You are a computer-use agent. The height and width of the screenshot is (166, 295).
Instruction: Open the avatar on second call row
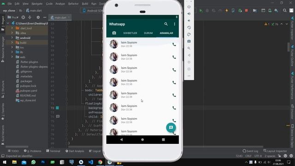pos(114,57)
